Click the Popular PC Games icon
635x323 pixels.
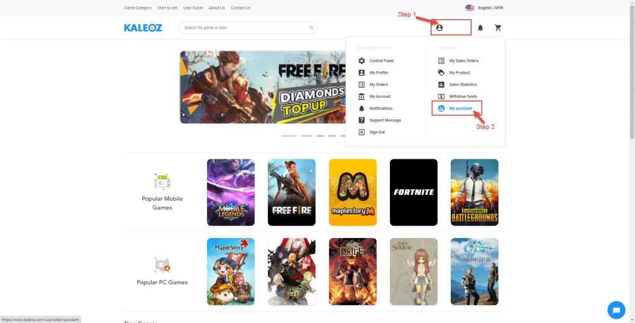point(162,265)
